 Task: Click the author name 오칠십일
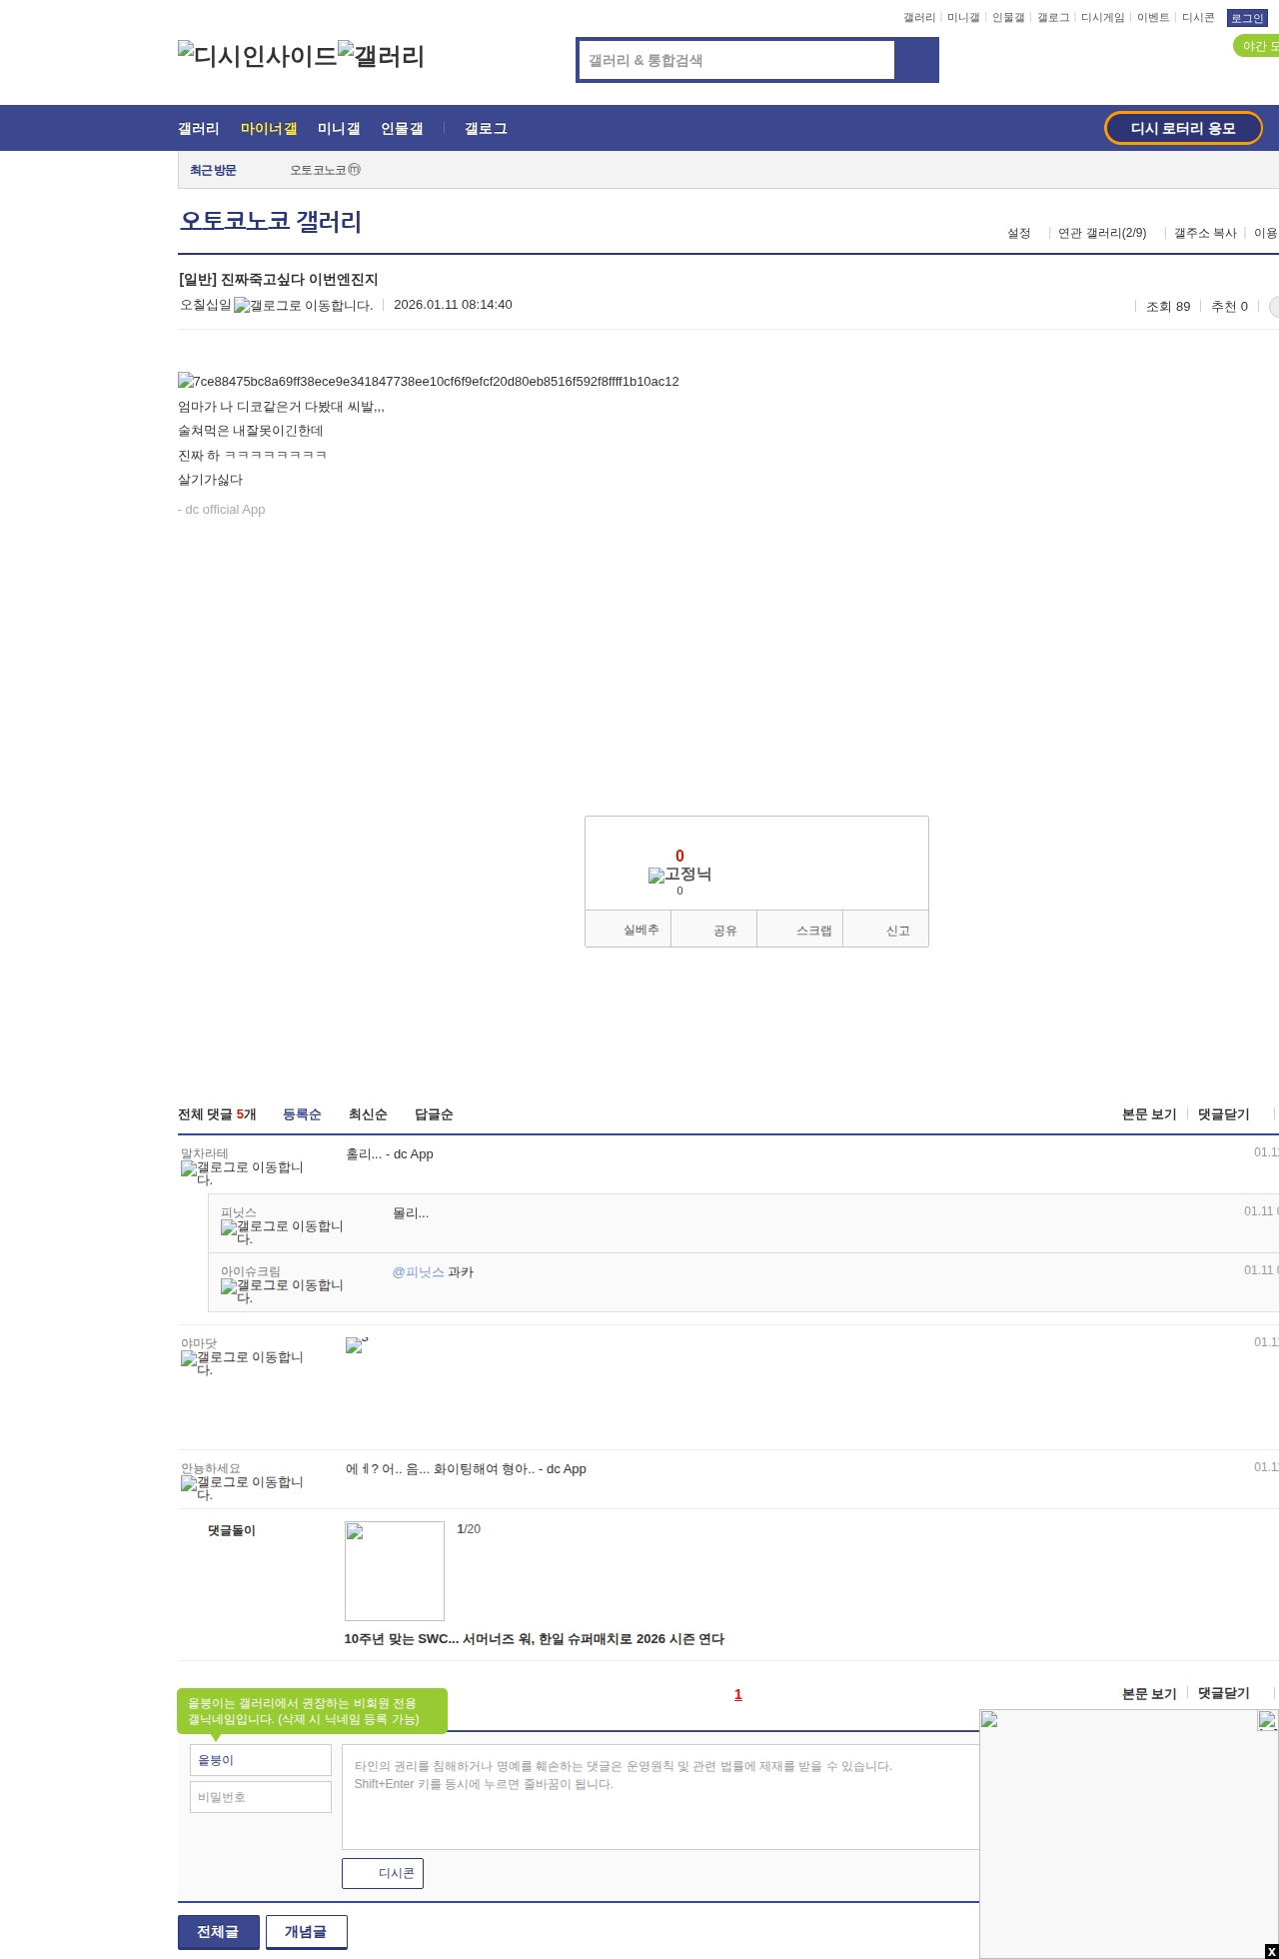pos(206,305)
